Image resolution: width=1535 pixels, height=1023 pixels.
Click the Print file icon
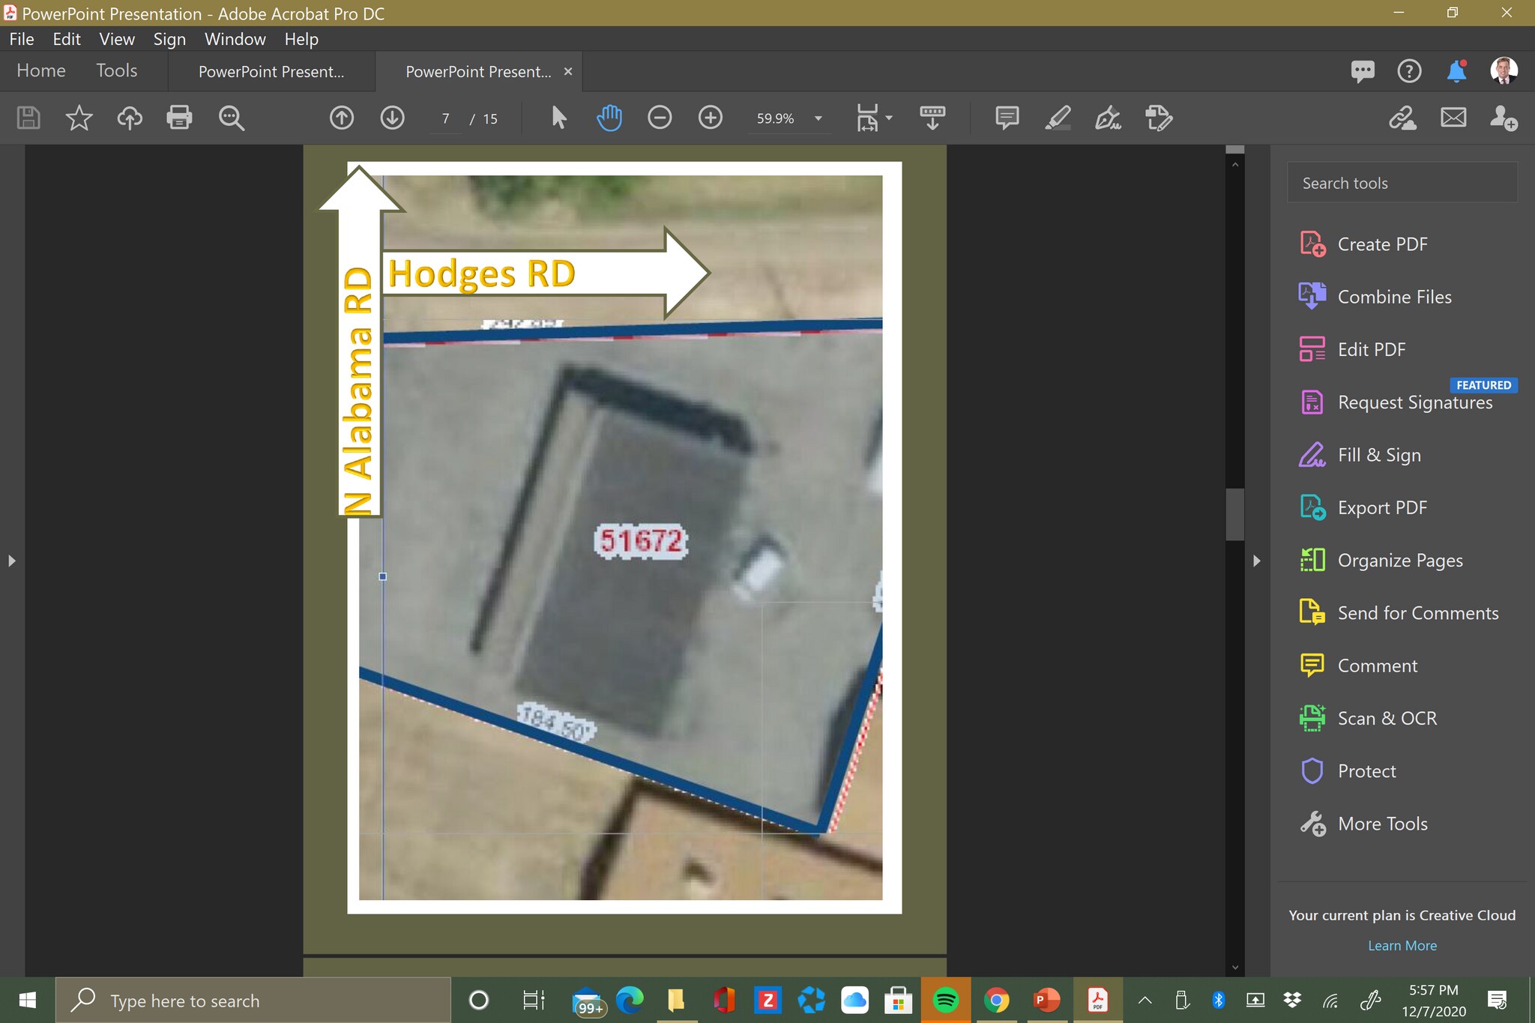coord(179,118)
